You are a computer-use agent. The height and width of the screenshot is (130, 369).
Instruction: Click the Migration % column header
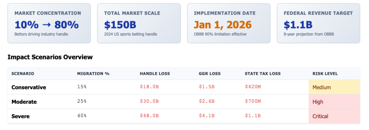[x=93, y=73]
